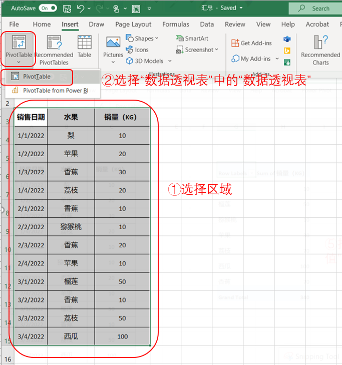
Task: Open the Help tab
Action: (288, 24)
